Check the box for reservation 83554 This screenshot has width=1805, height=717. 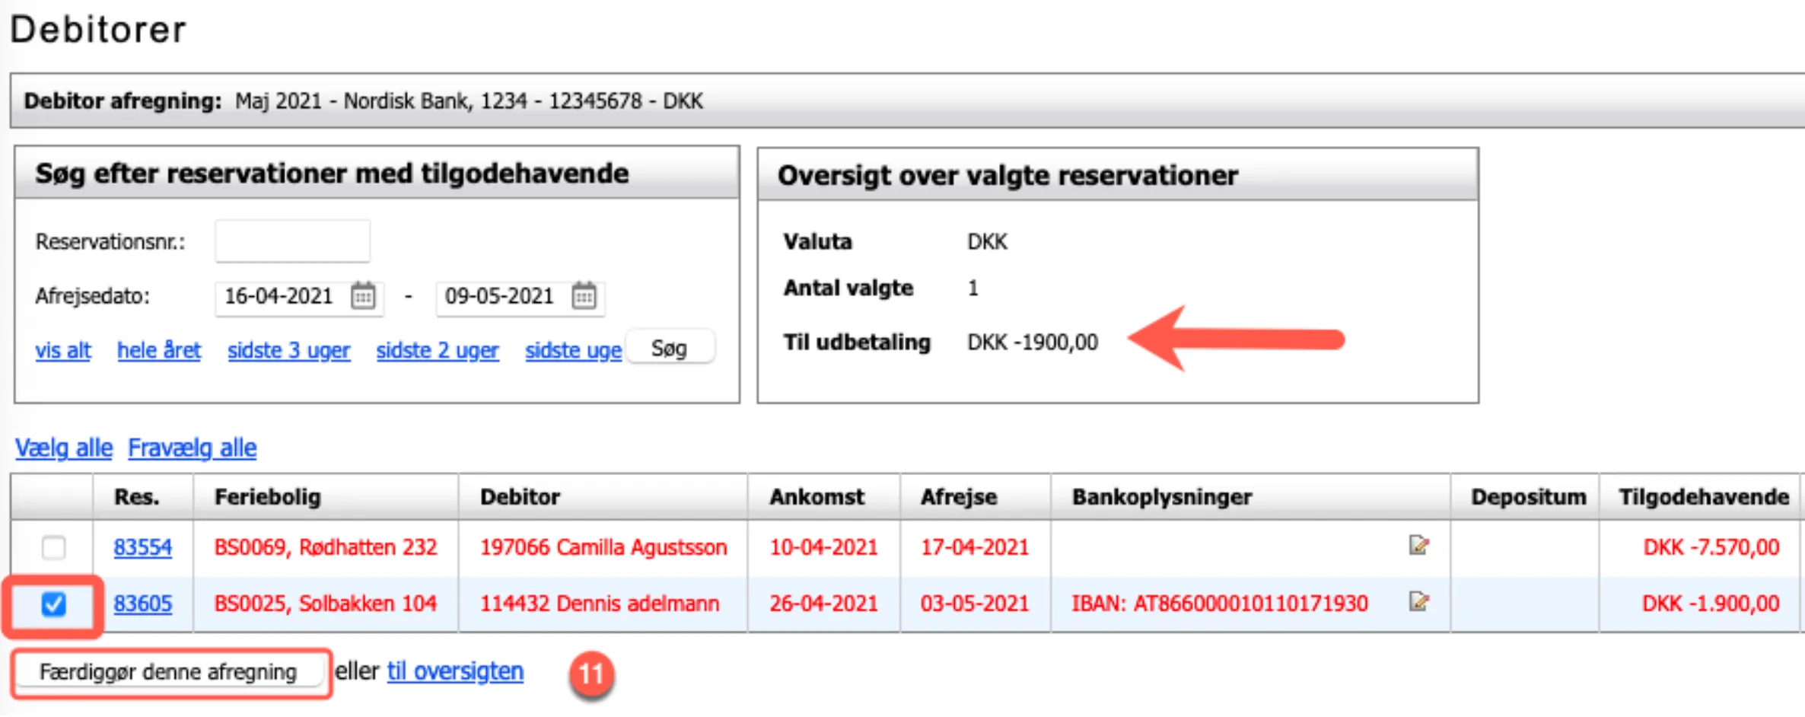tap(53, 547)
